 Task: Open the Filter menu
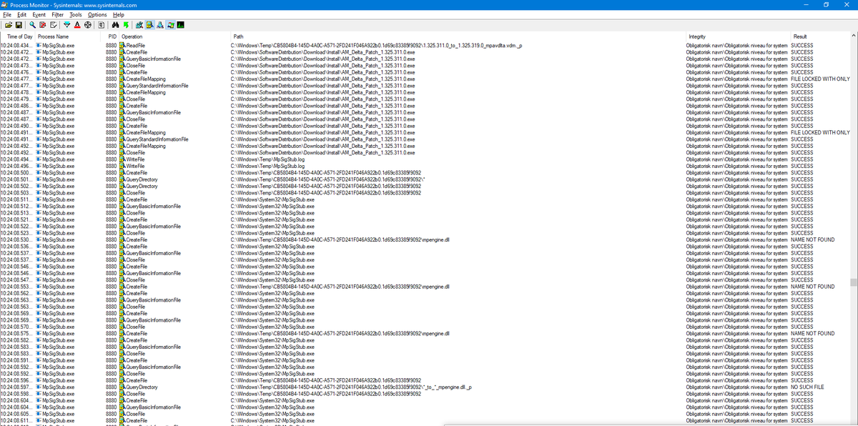tap(58, 14)
